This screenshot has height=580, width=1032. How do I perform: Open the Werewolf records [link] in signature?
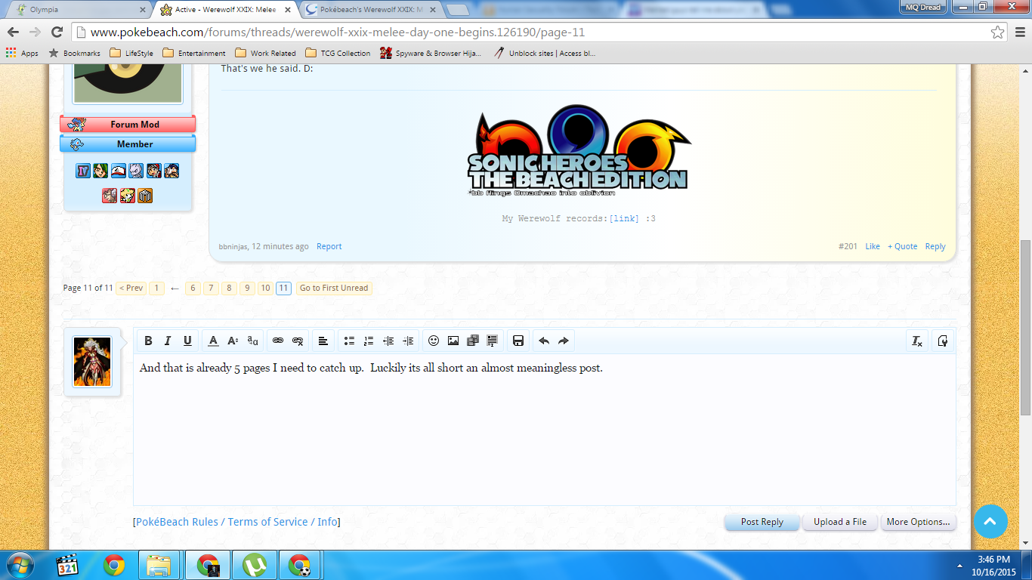coord(624,218)
